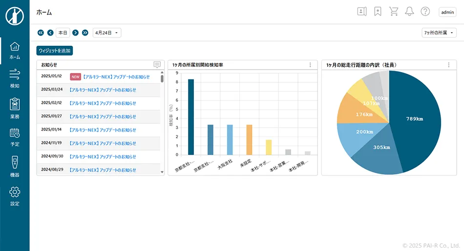Click the scroll-down arrow in お知らせ list
The image size is (464, 251).
pos(162,172)
